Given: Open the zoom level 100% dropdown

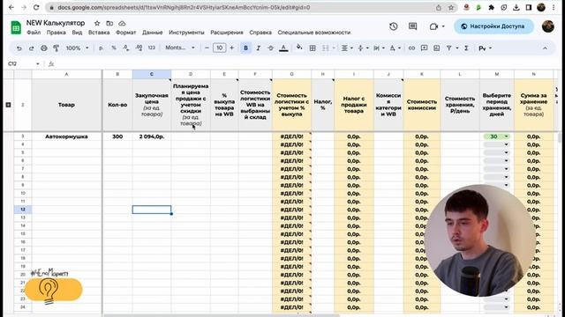Looking at the screenshot, I should [77, 48].
